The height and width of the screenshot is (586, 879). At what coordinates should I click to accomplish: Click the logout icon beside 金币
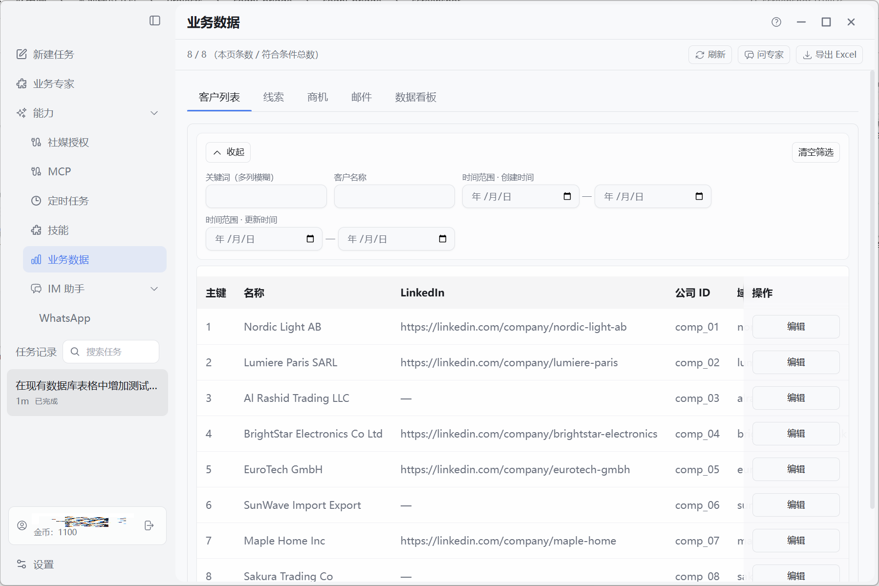click(150, 525)
